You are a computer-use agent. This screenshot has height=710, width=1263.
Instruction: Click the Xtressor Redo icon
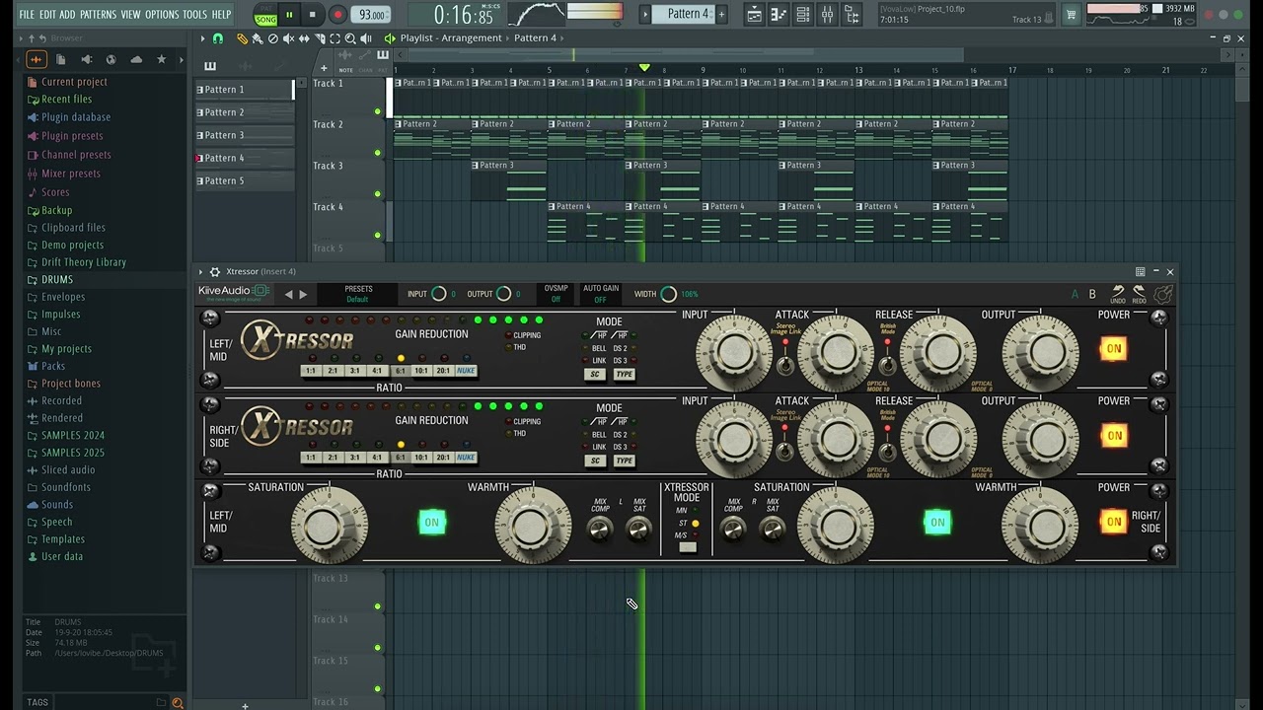coord(1140,294)
